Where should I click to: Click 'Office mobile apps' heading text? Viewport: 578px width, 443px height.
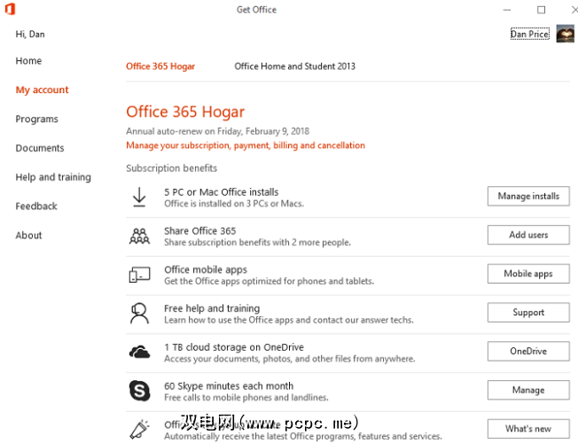206,269
